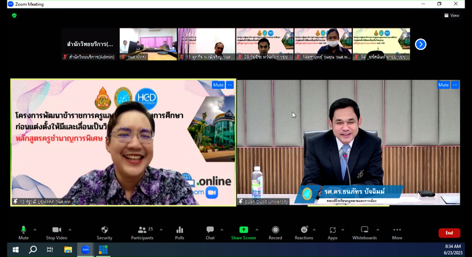Click the green encryption shield icon
The image size is (472, 257).
[14, 16]
